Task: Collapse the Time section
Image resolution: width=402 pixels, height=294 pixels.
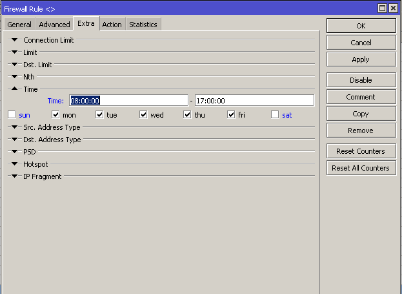Action: pyautogui.click(x=15, y=89)
